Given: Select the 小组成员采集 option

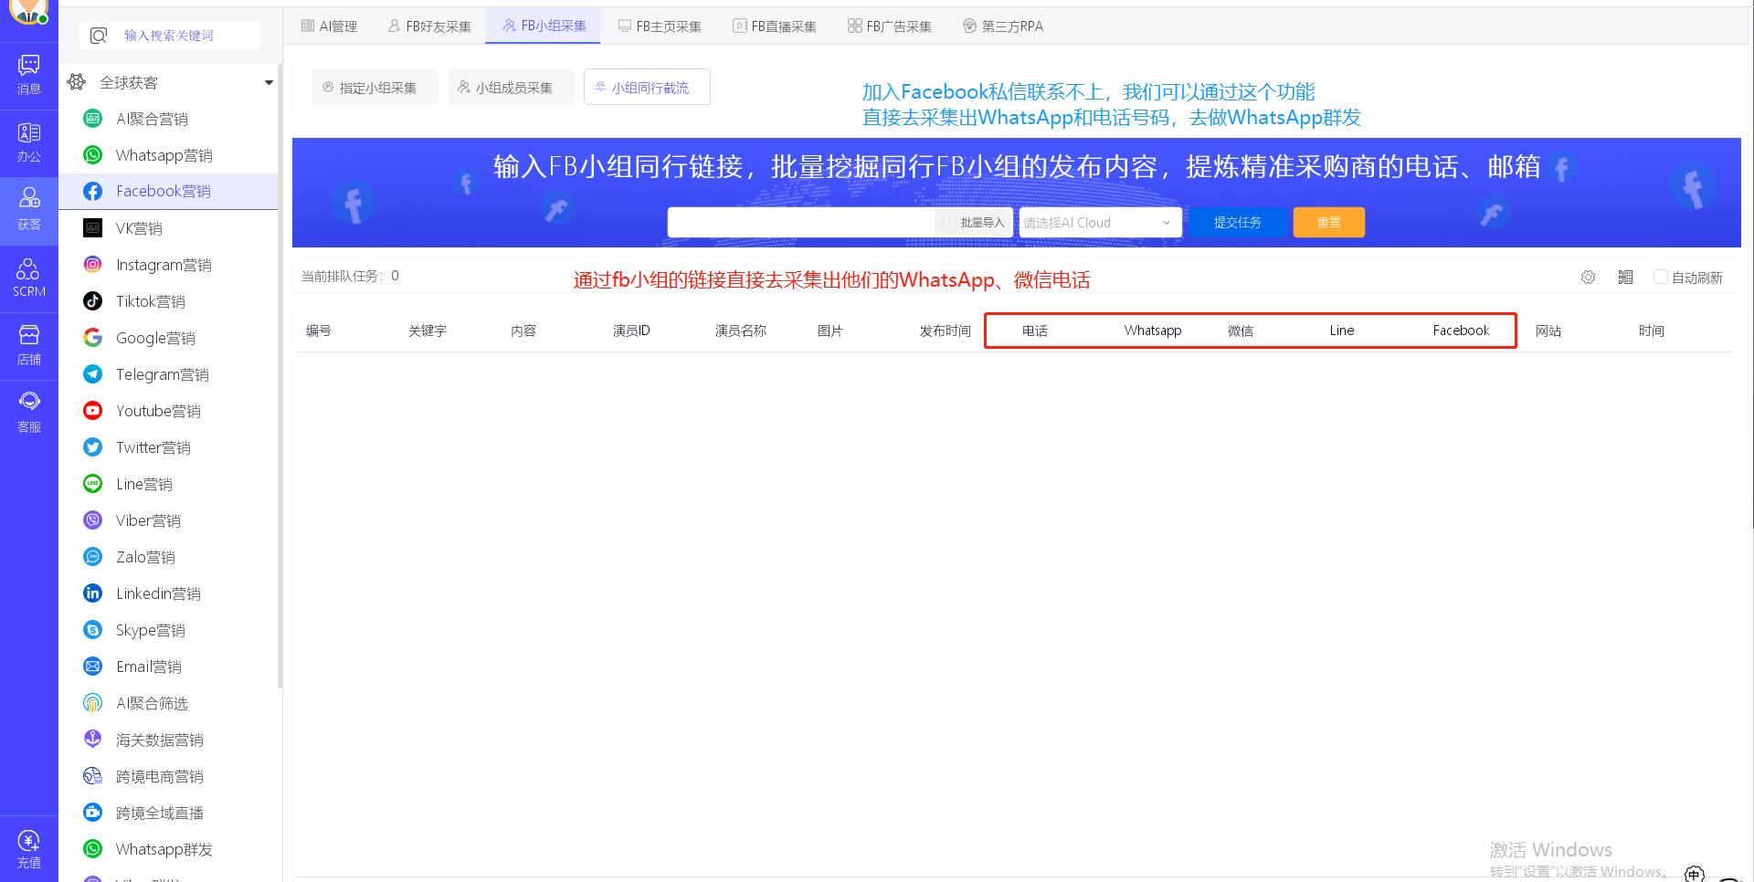Looking at the screenshot, I should pos(511,87).
